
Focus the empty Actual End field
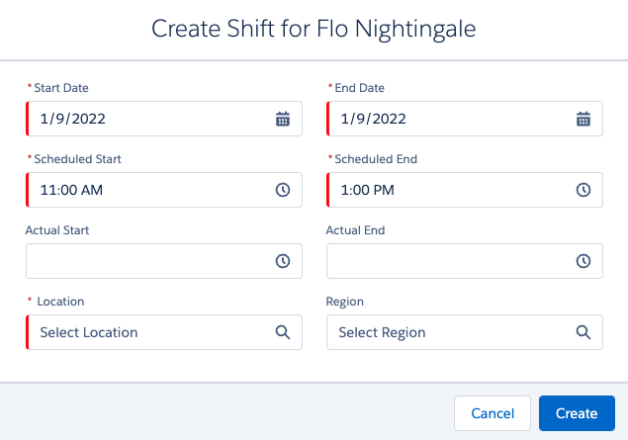coord(465,261)
